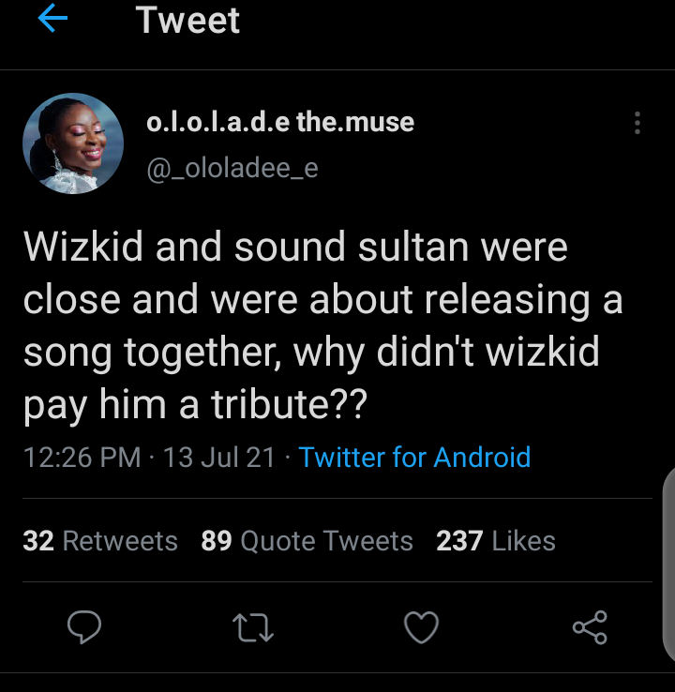Click the name o.l.o.l.a.d.e the.muse
This screenshot has height=692, width=675.
(280, 122)
